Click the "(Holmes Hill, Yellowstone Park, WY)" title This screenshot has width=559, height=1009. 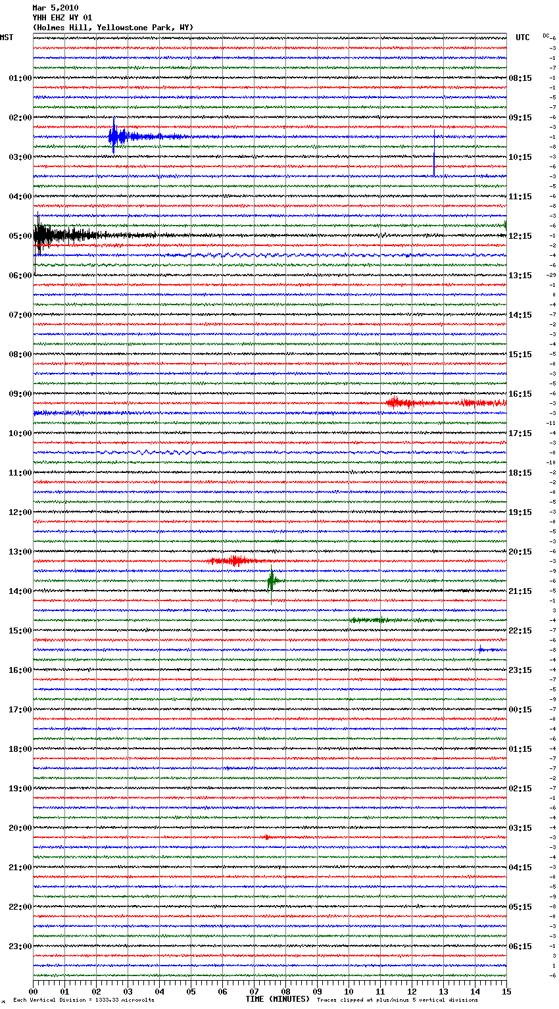click(x=113, y=28)
